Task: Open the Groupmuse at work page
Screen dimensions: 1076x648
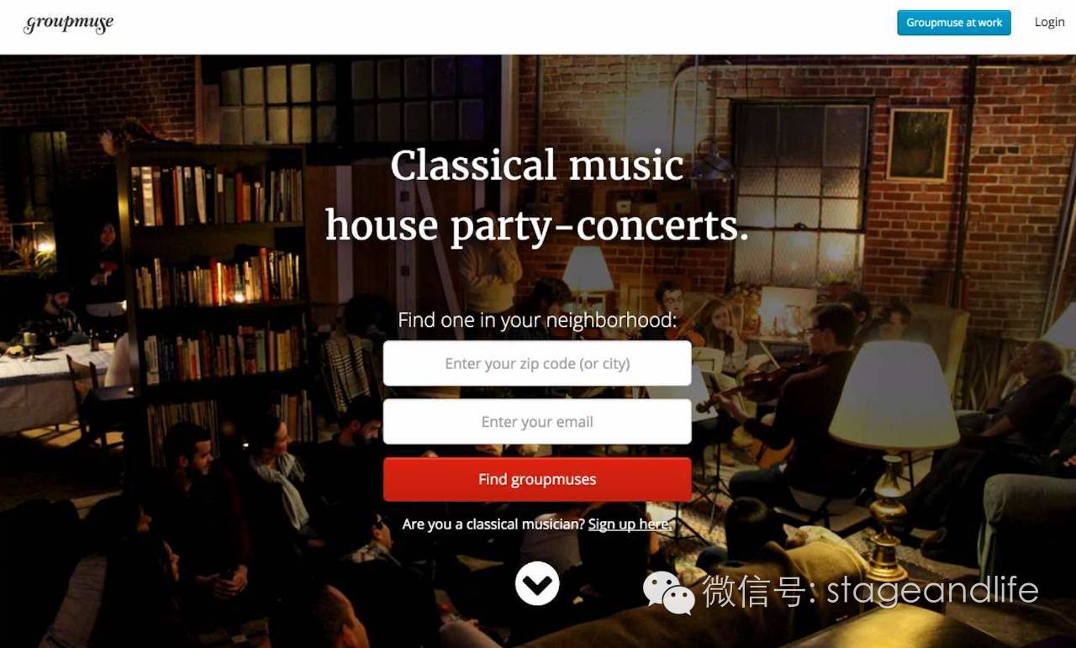Action: (x=954, y=23)
